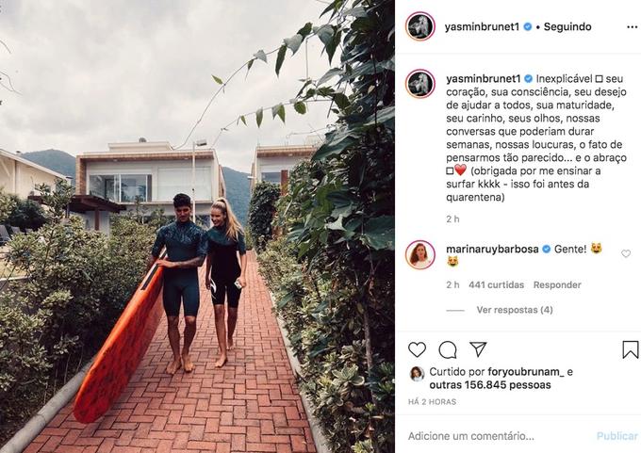The width and height of the screenshot is (641, 453).
Task: Save the post with the bookmark icon
Action: coord(631,350)
